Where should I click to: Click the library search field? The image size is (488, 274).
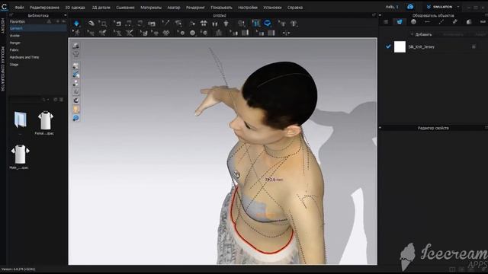(24, 100)
